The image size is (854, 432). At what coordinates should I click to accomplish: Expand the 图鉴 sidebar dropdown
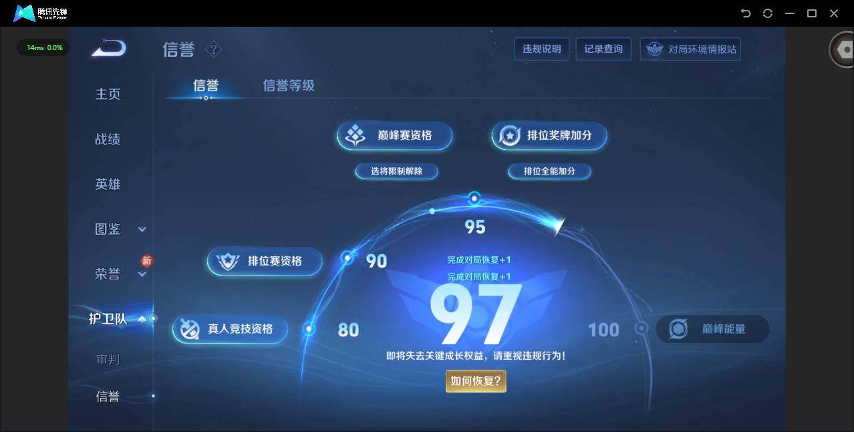pyautogui.click(x=142, y=229)
